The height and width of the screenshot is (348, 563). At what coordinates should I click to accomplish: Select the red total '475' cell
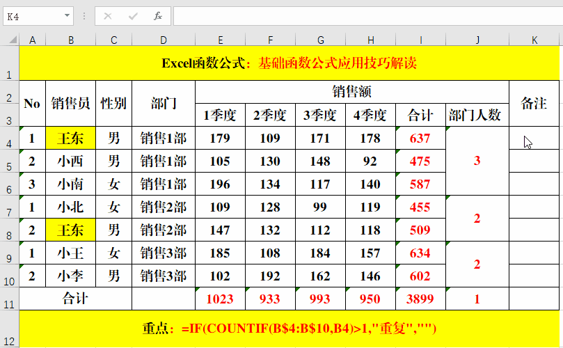420,161
